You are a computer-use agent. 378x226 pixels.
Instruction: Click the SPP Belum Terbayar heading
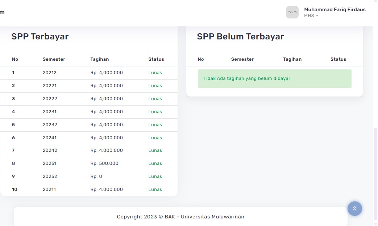(x=240, y=37)
